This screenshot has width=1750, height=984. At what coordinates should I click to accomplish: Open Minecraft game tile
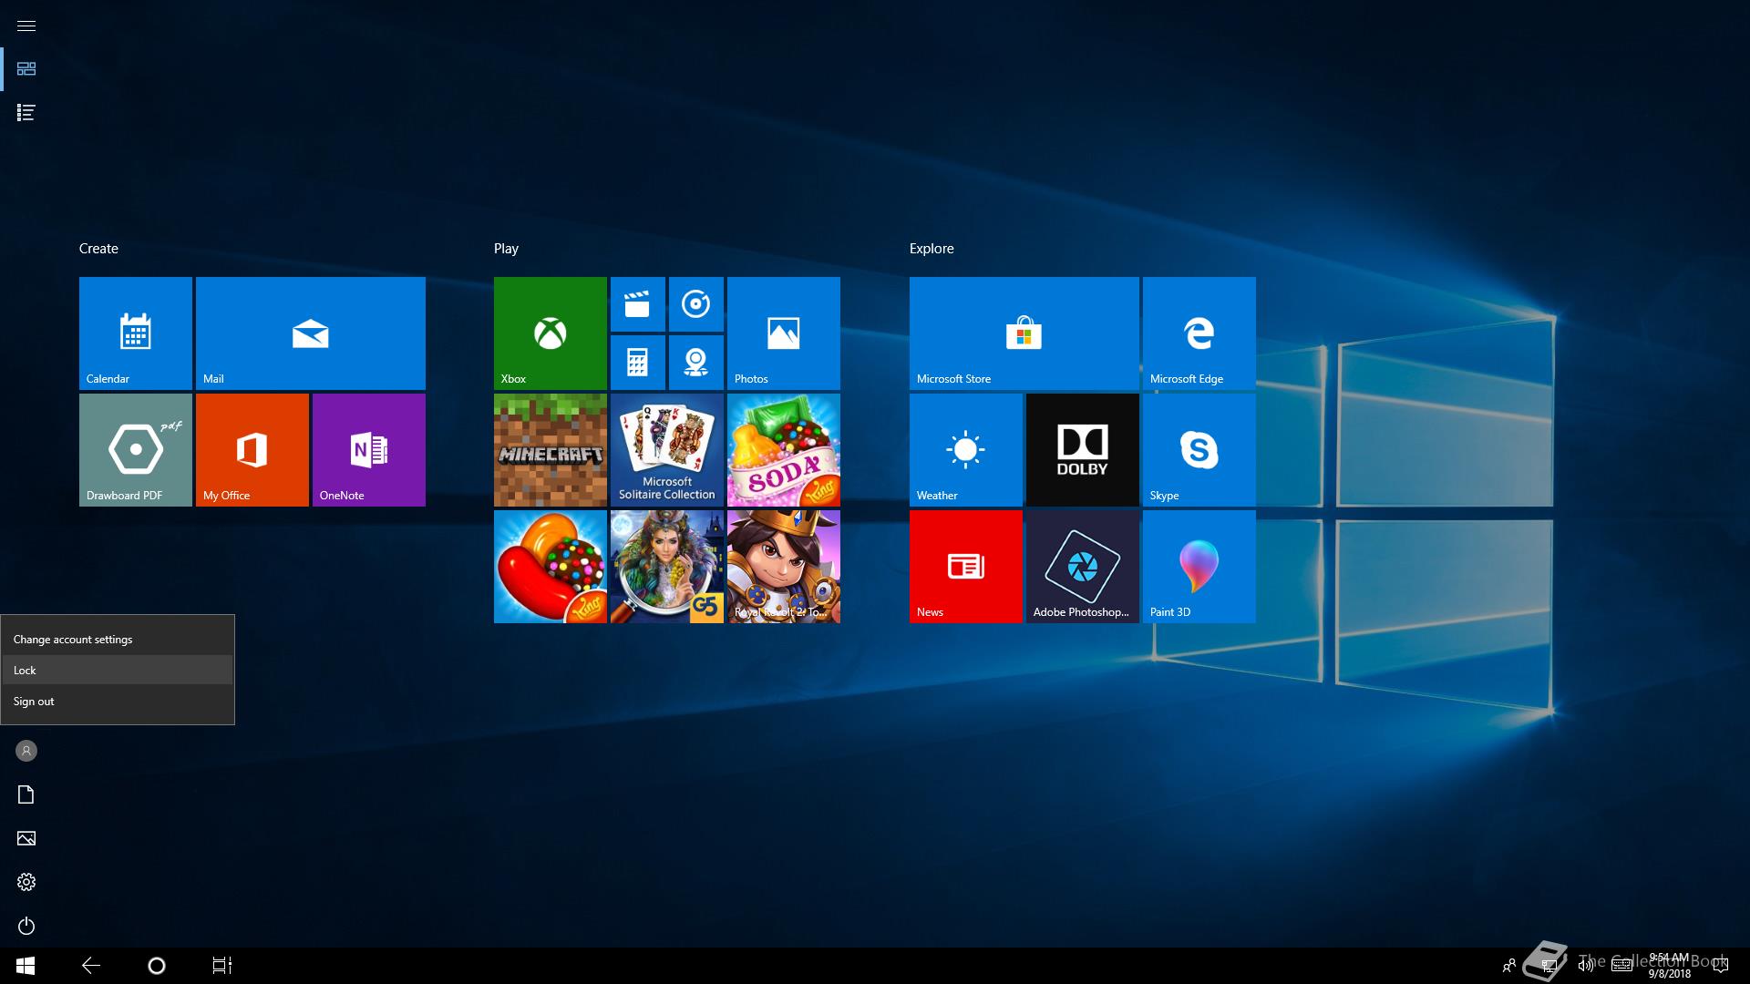coord(550,449)
